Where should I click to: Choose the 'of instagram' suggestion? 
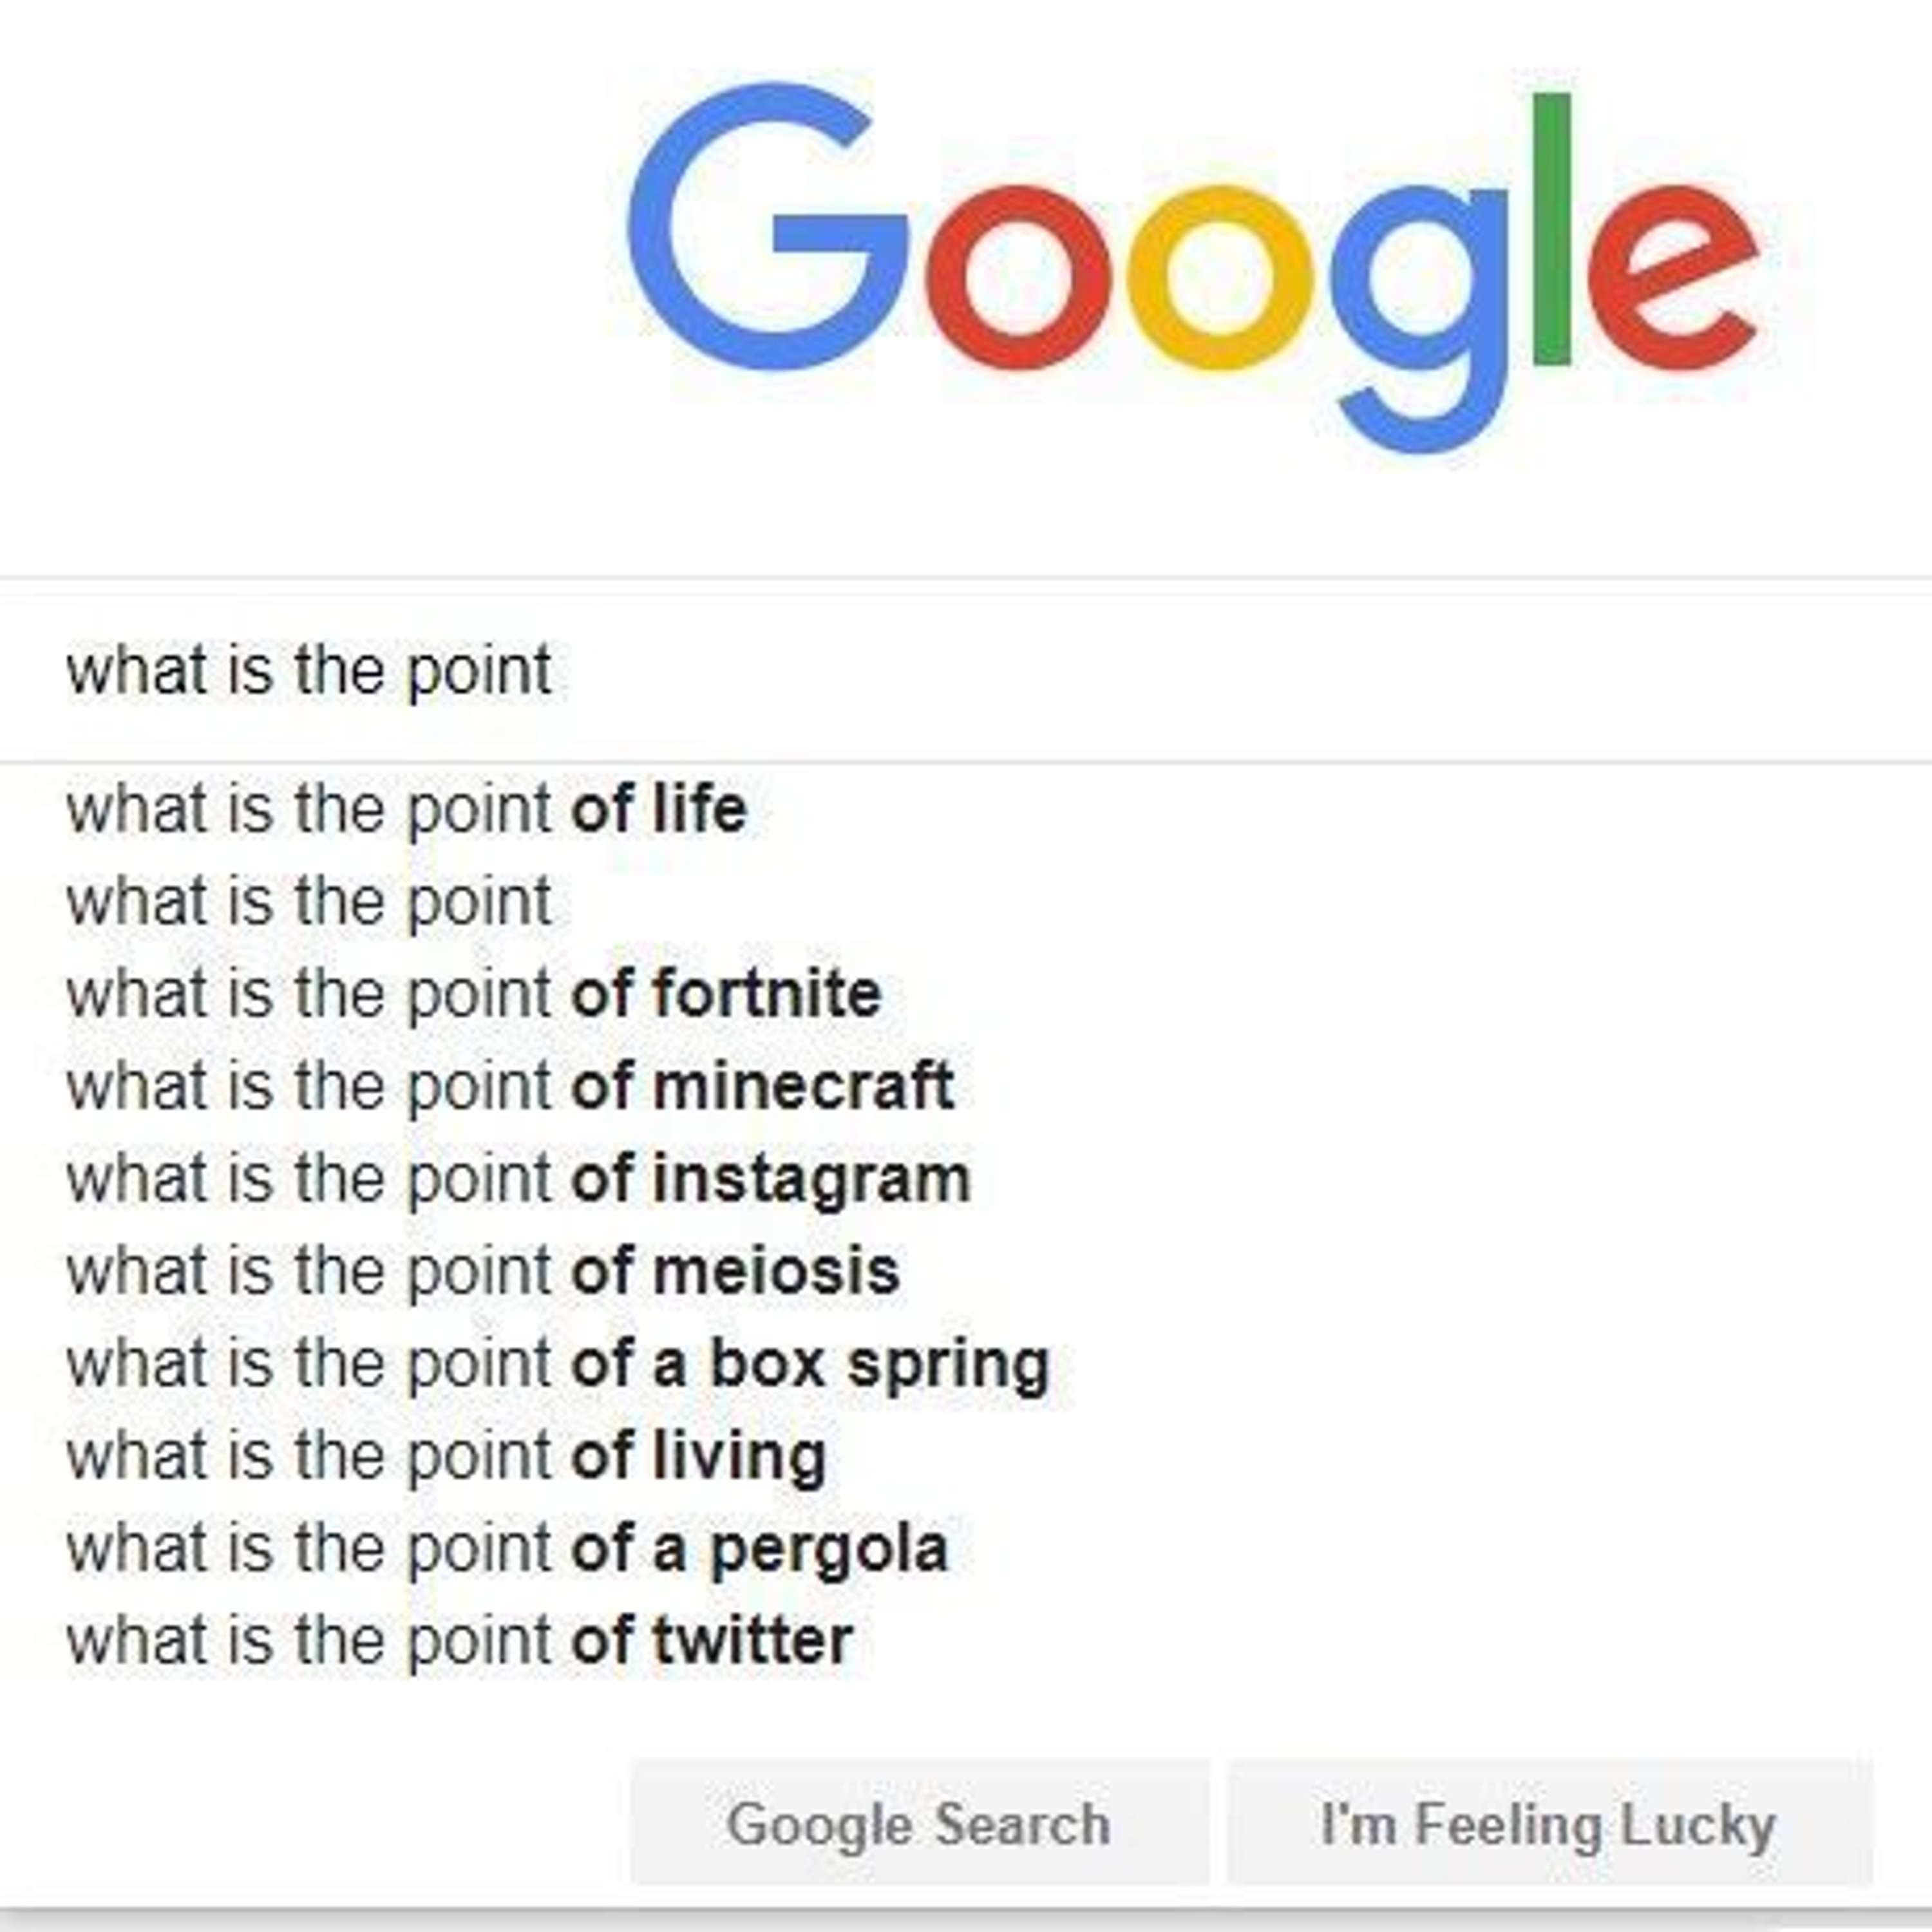(x=518, y=1178)
